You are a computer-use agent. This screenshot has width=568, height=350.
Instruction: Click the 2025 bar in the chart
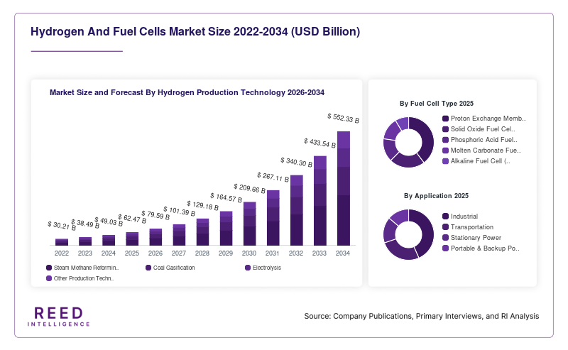132,239
